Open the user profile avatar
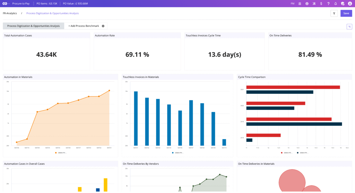Viewport: 355px width, 193px height. click(350, 3)
